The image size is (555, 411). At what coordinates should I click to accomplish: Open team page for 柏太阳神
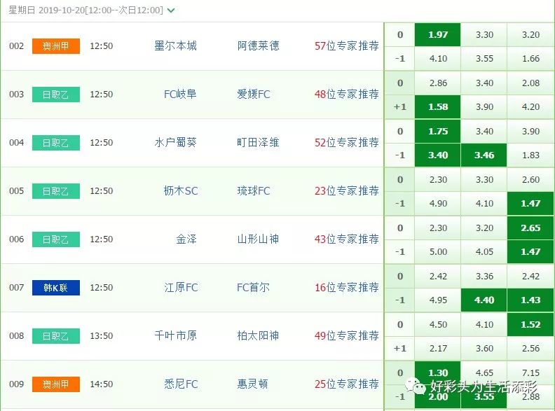[x=258, y=335]
